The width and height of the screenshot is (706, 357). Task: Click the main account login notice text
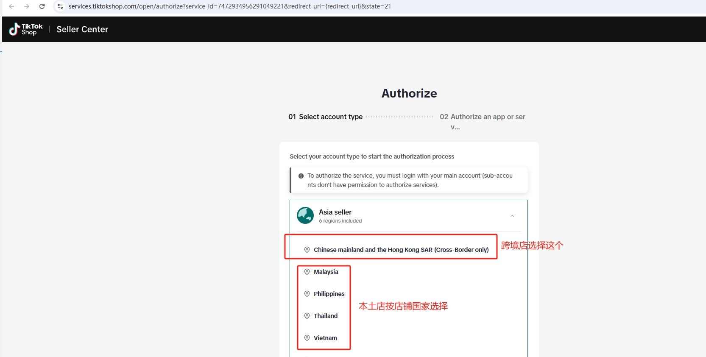(x=410, y=180)
